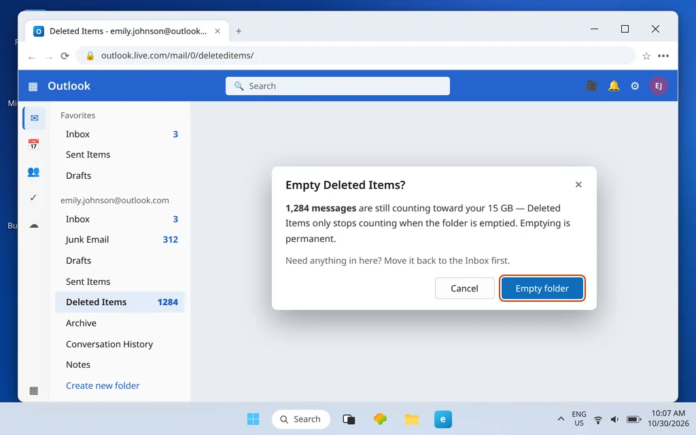Screen dimensions: 696x435
Task: Open the EJ account avatar
Action: 658,86
